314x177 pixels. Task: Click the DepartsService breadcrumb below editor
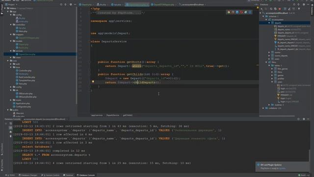(x=113, y=115)
